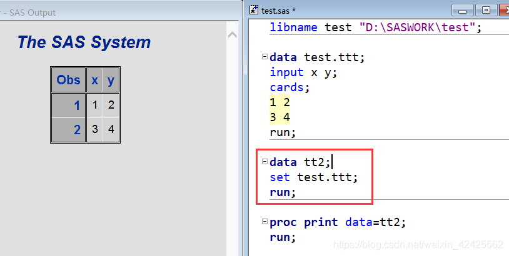Click 'data test.ttt;' statement text
Viewport: 509px width, 256px height.
click(x=317, y=57)
